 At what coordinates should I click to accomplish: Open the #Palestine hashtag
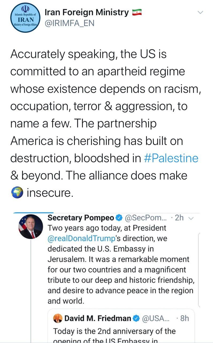171,158
